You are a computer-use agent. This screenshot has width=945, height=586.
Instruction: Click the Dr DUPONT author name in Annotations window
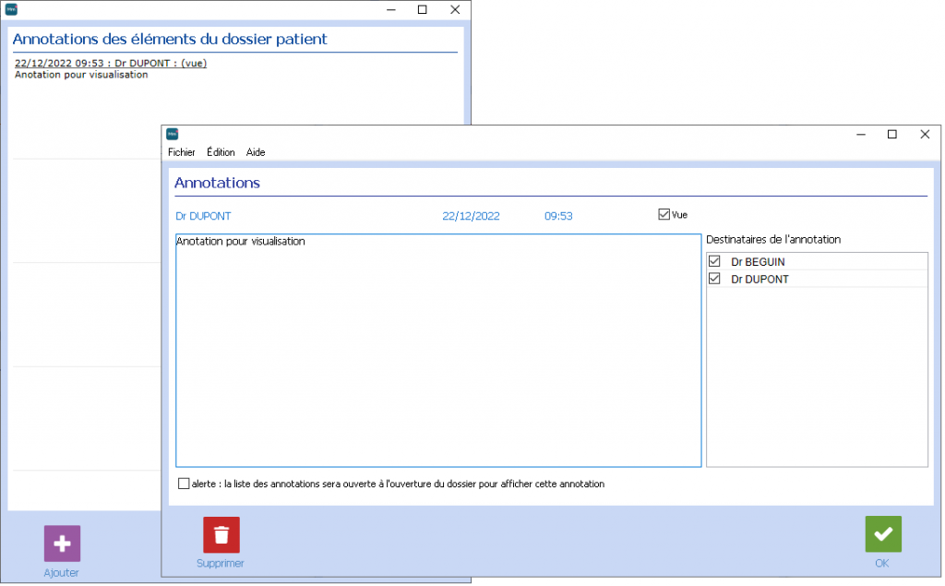pyautogui.click(x=204, y=217)
